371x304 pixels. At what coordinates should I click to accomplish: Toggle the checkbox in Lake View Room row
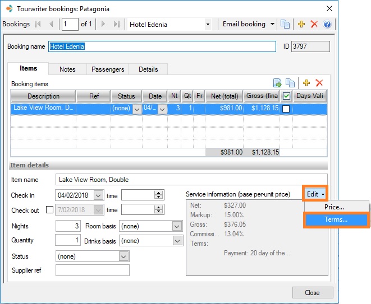tap(286, 109)
